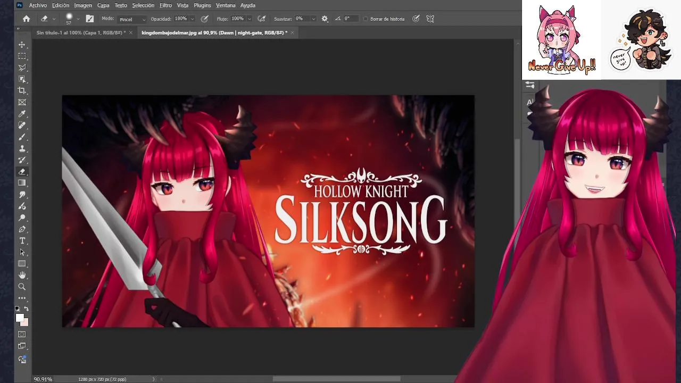
Task: Open the Modo Pincel dropdown
Action: point(132,19)
